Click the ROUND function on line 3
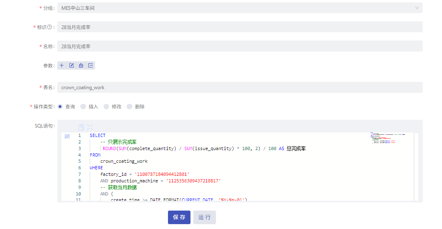This screenshot has height=229, width=442. (x=109, y=148)
